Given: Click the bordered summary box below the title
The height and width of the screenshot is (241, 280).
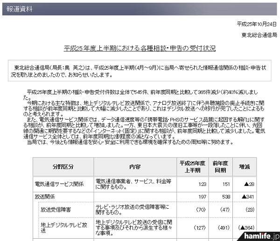Looking at the screenshot, I should pos(140,71).
